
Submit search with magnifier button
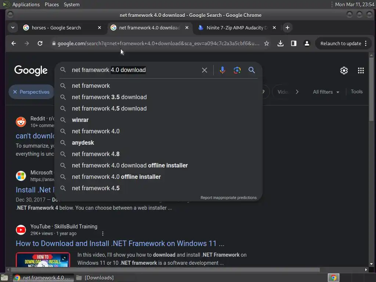tap(252, 70)
